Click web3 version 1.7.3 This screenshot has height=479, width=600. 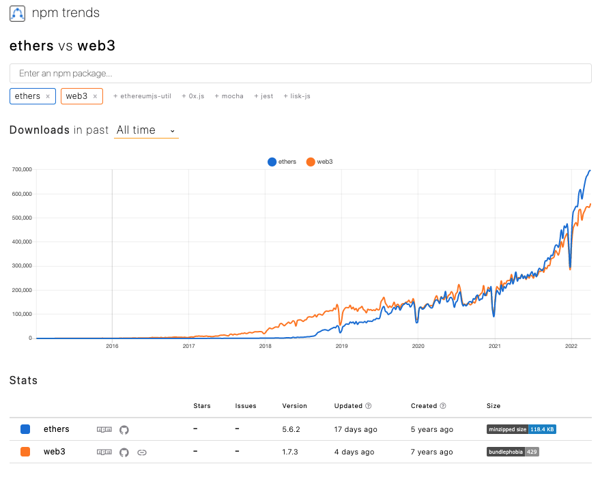coord(290,452)
